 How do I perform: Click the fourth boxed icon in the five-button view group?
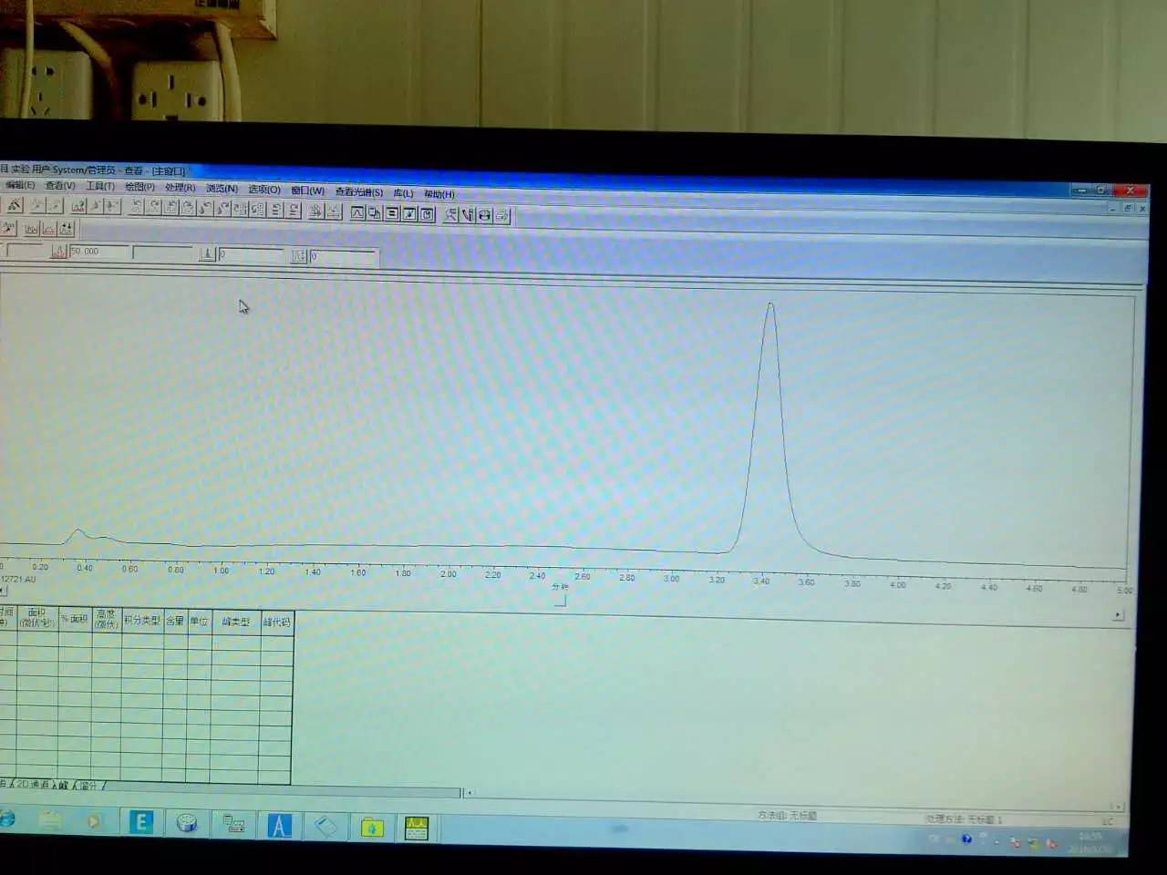409,214
